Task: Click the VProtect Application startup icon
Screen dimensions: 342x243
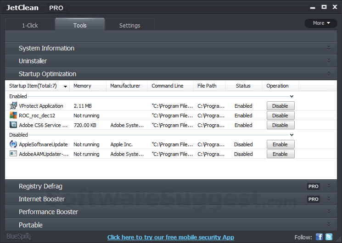Action: click(x=13, y=106)
